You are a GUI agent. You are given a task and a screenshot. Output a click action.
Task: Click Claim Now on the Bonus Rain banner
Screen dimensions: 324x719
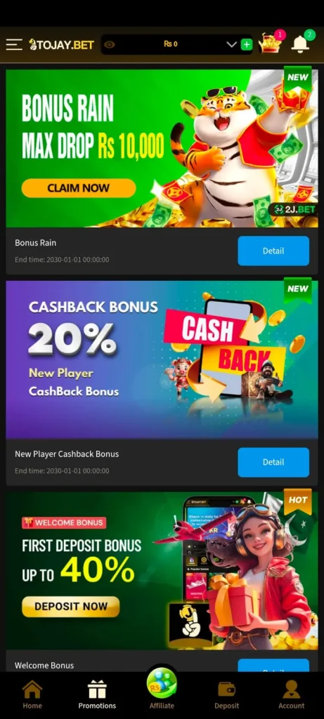79,188
